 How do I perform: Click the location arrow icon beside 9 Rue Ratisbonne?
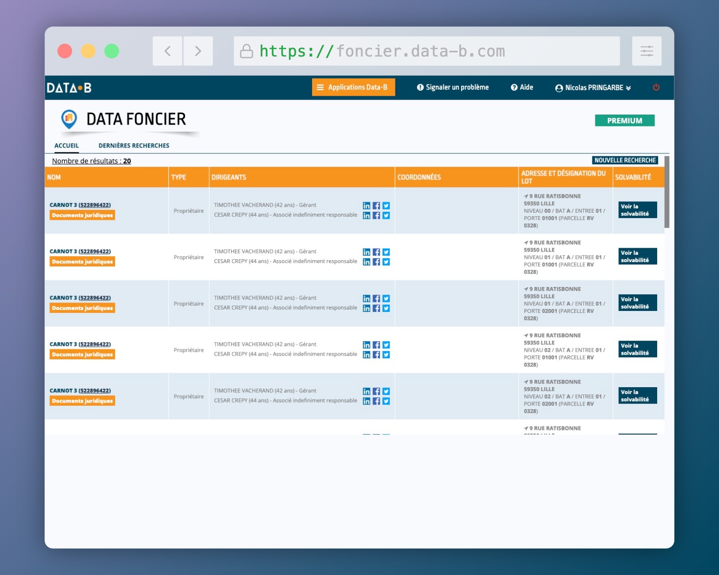(x=525, y=195)
